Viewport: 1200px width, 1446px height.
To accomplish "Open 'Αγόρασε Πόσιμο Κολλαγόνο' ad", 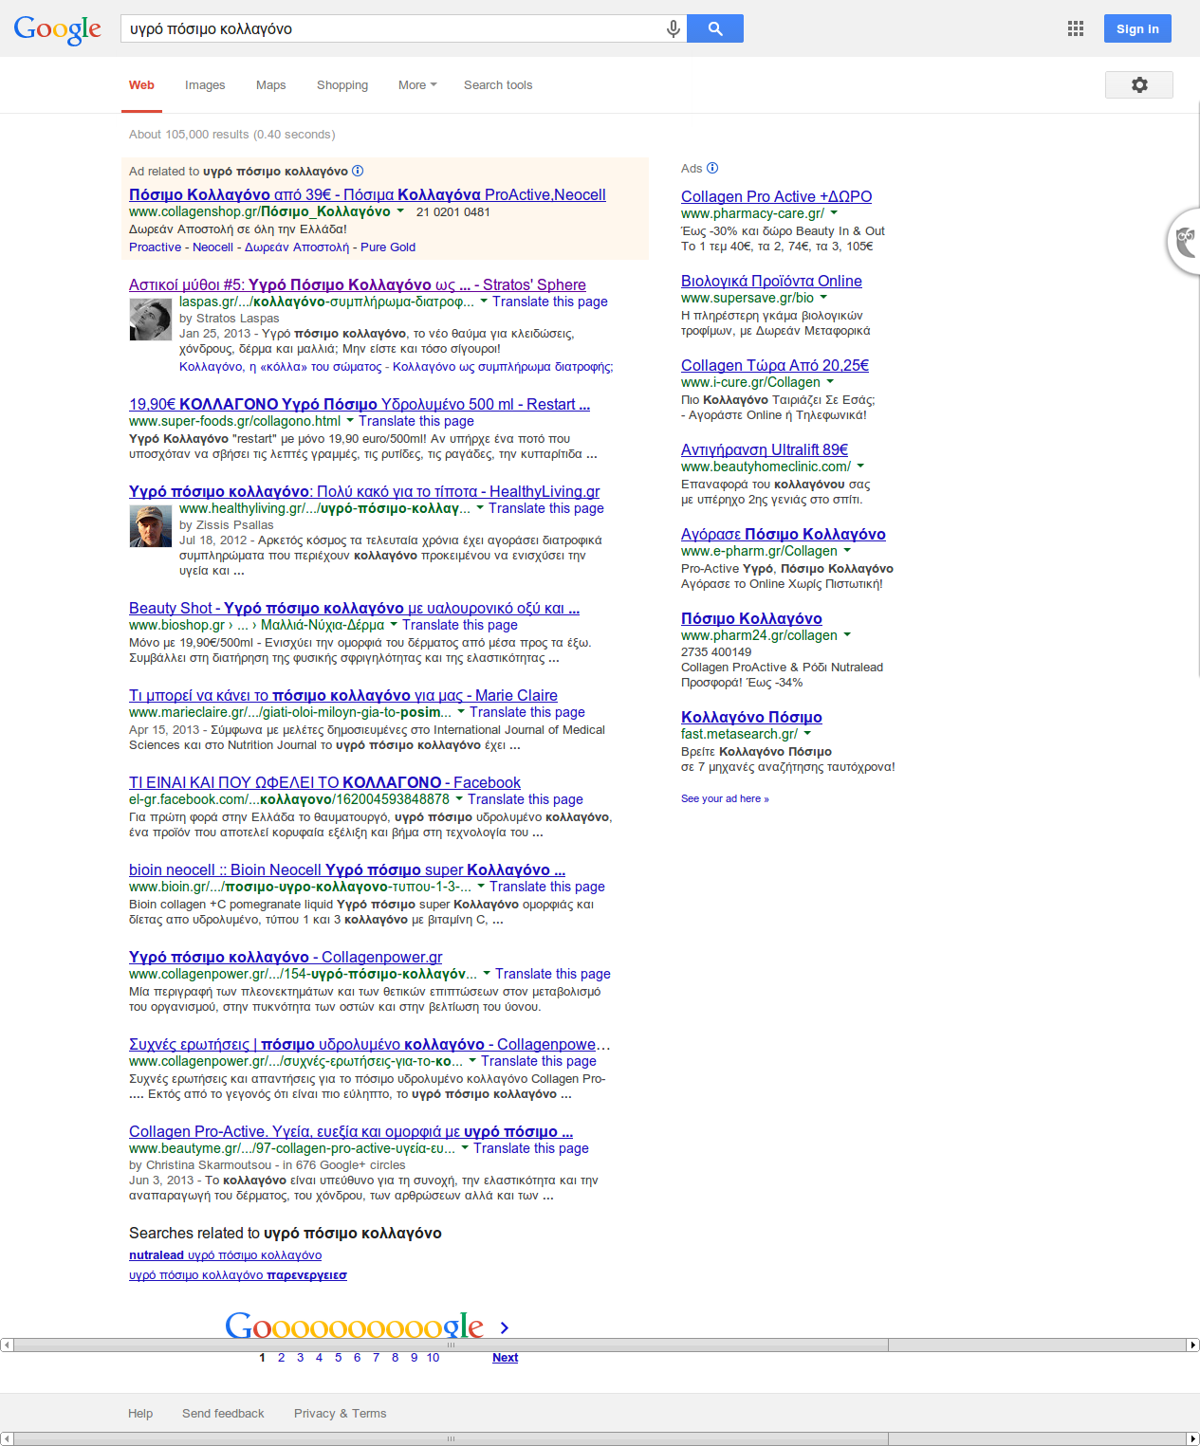I will 784,534.
